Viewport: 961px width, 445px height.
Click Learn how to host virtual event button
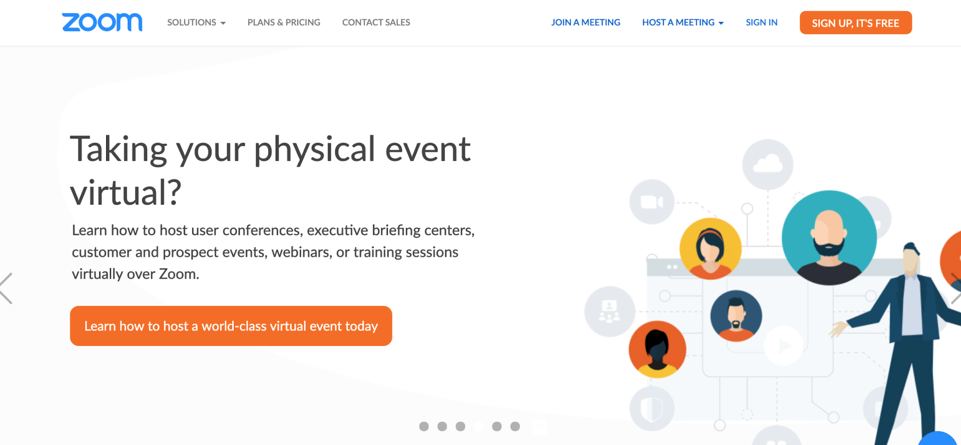tap(231, 326)
